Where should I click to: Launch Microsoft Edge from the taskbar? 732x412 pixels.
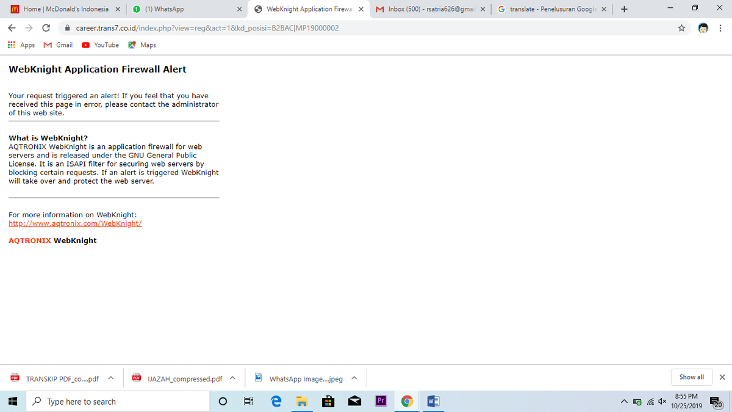pyautogui.click(x=275, y=402)
